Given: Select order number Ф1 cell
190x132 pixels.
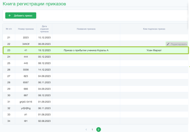Looking at the screenshot, I should pos(26,121).
